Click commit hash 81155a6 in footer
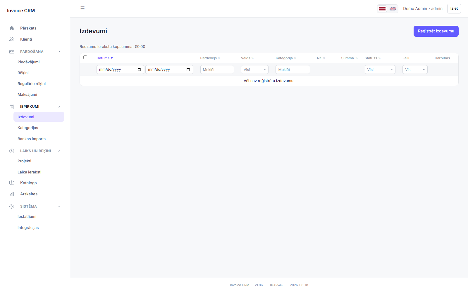468x292 pixels. tap(276, 285)
